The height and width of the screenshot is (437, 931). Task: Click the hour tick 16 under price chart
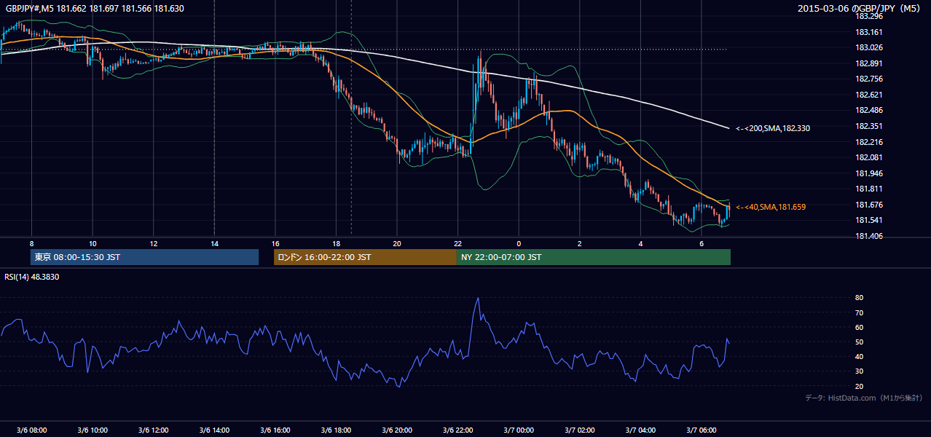(x=275, y=243)
